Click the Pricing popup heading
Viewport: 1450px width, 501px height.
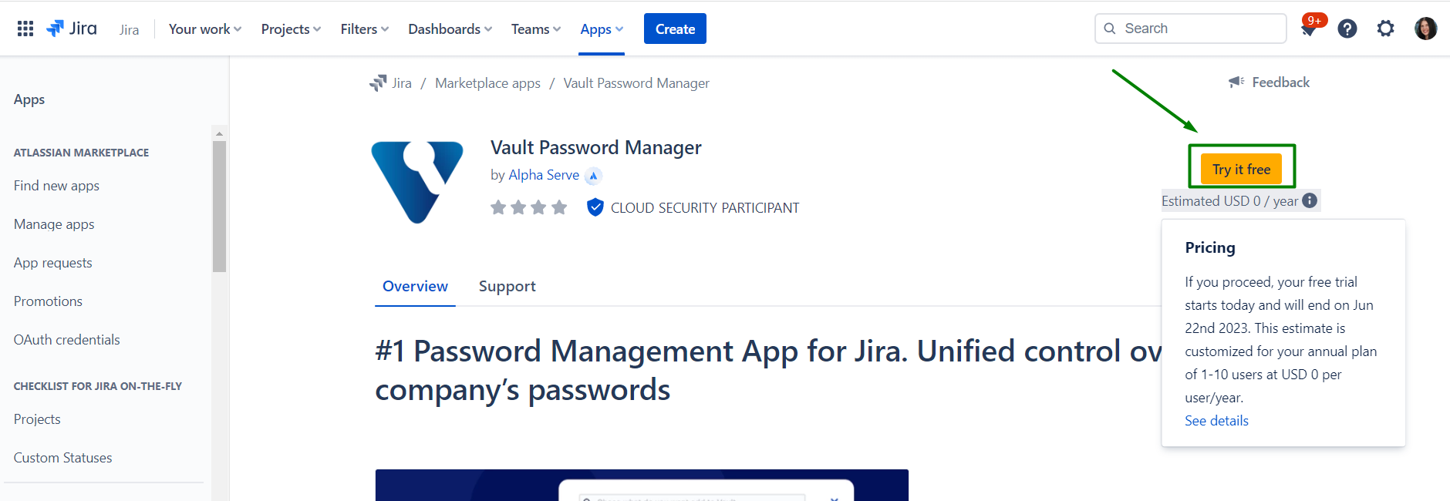tap(1209, 247)
